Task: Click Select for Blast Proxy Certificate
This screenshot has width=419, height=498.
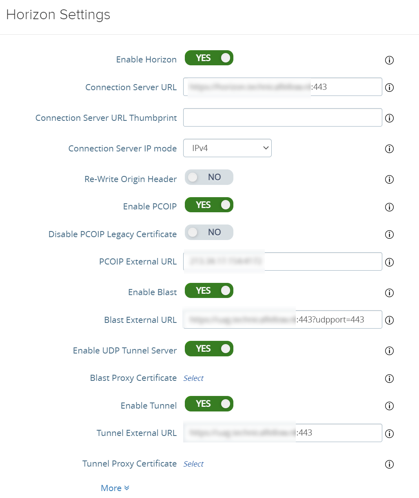Action: click(193, 378)
